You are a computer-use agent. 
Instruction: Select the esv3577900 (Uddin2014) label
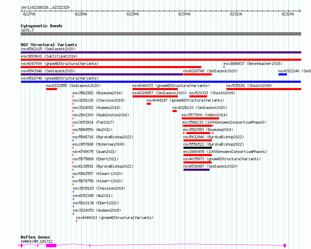point(204,115)
